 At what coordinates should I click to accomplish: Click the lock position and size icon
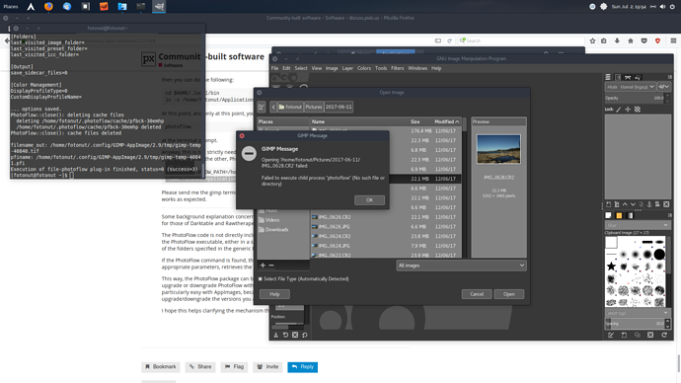[x=628, y=110]
